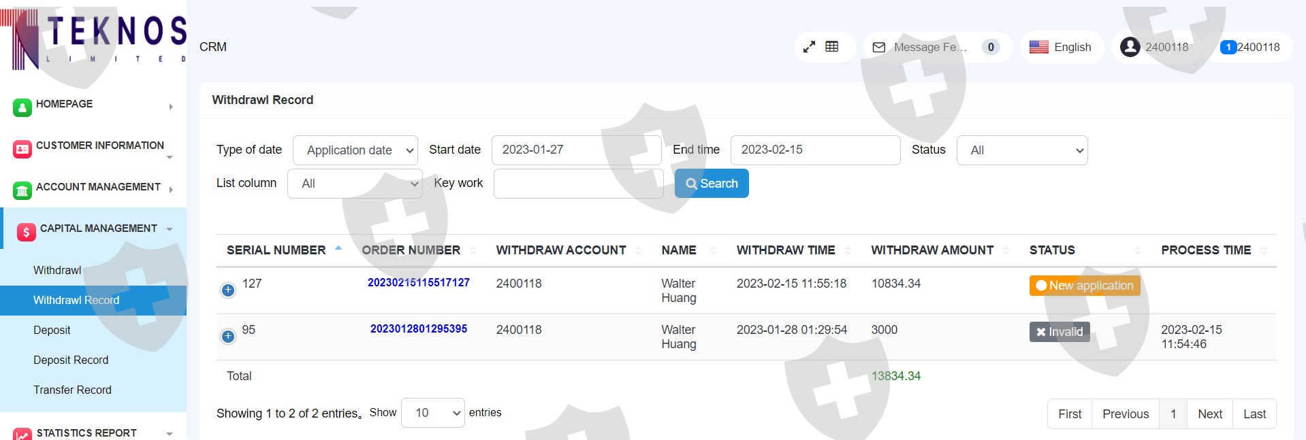Click the green Homepage sidebar icon

[22, 107]
